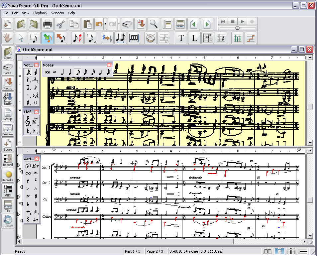The width and height of the screenshot is (317, 256).
Task: Open the View menu
Action: (26, 13)
